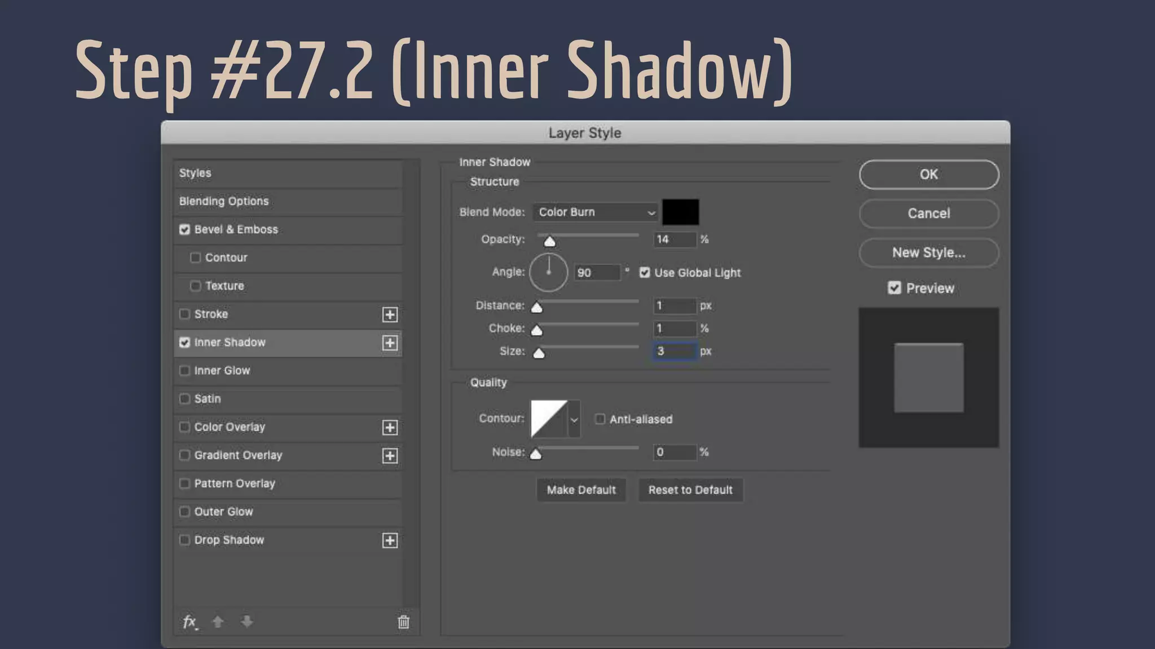Open the Blend Mode Color Burn dropdown
This screenshot has width=1155, height=649.
pos(595,212)
